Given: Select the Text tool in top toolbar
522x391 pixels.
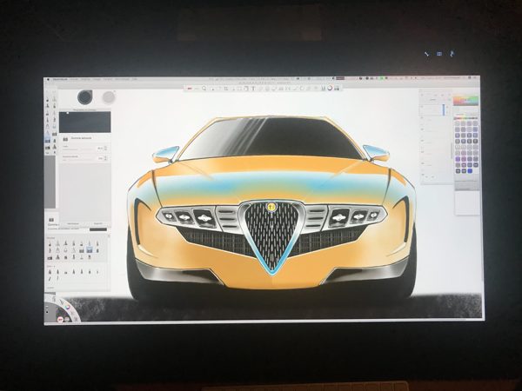Looking at the screenshot, I should (x=253, y=89).
